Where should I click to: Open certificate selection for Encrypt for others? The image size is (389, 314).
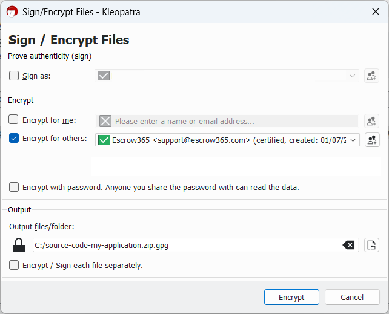(371, 140)
